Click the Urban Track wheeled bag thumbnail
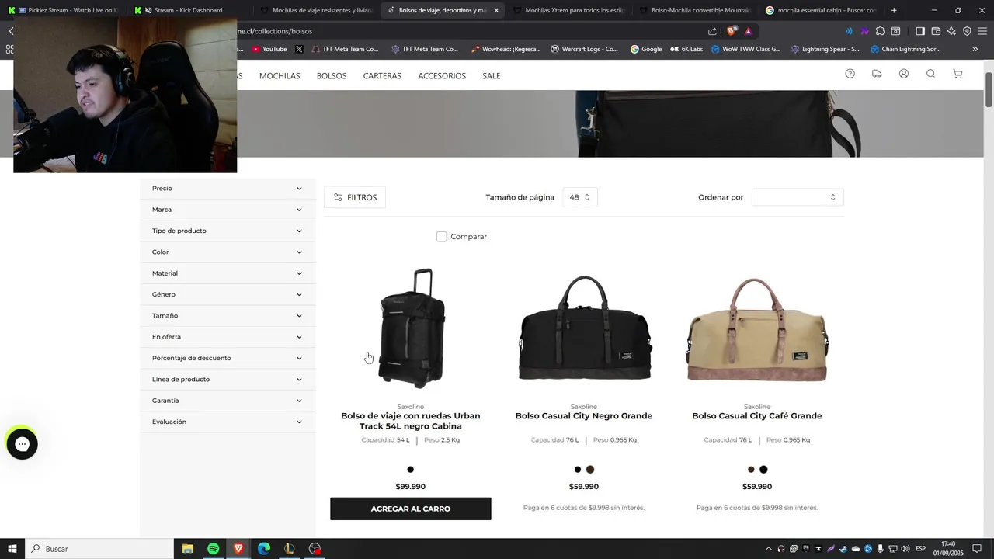 tap(411, 328)
